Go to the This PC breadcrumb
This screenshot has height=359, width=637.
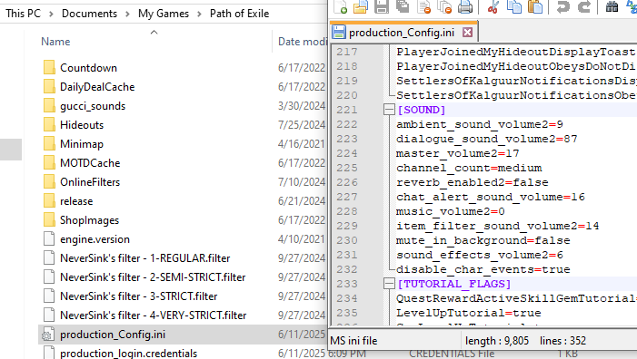(x=23, y=14)
